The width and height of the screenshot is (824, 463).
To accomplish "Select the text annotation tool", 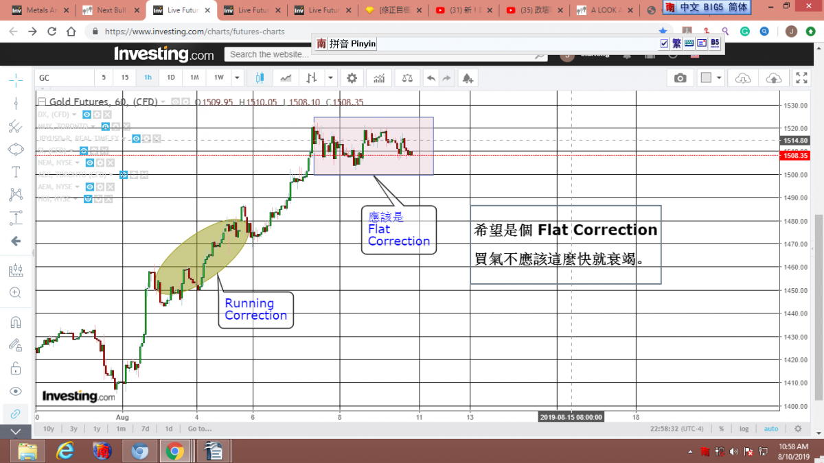I will (x=16, y=171).
